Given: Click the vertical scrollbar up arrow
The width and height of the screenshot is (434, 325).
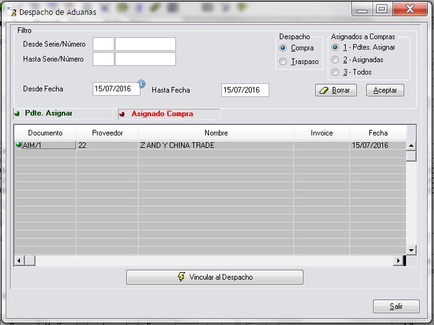Looking at the screenshot, I should click(411, 145).
